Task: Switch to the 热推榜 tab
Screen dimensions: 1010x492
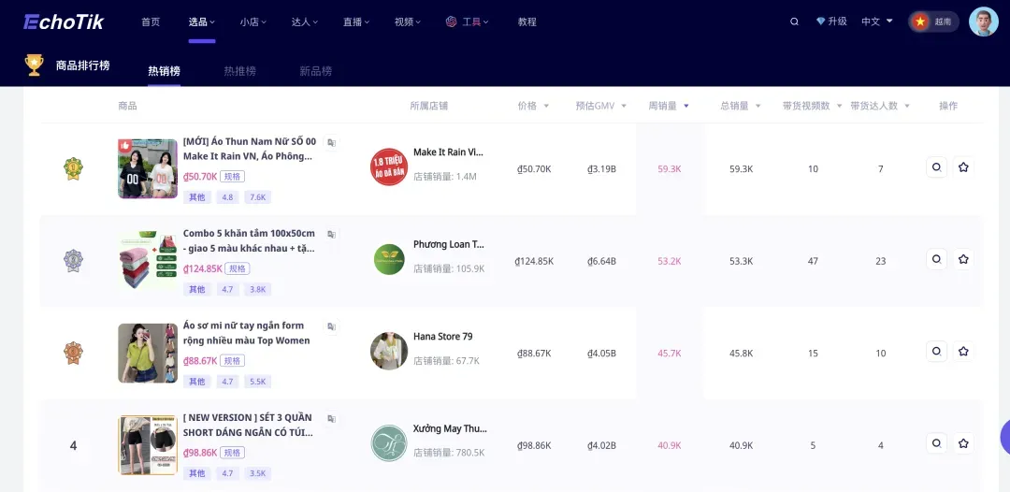Action: point(239,71)
